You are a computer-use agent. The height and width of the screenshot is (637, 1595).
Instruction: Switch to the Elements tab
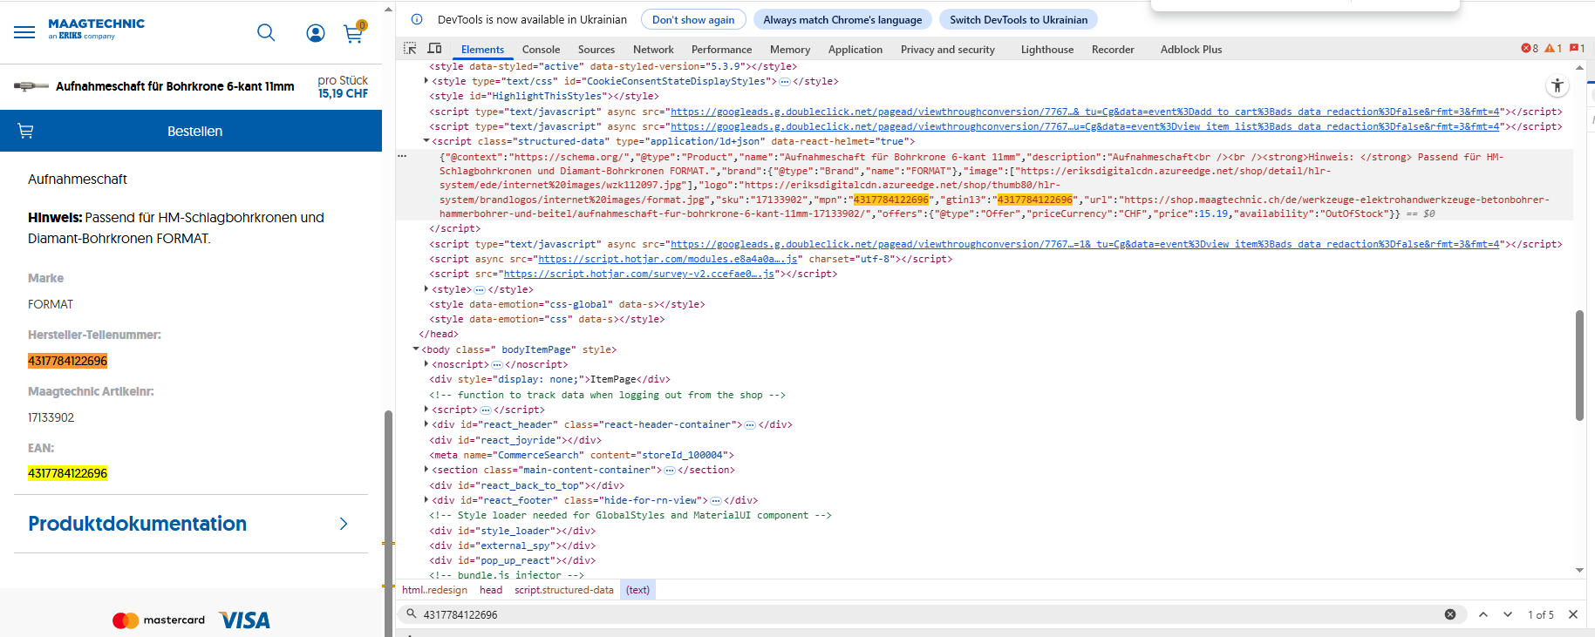pyautogui.click(x=482, y=50)
